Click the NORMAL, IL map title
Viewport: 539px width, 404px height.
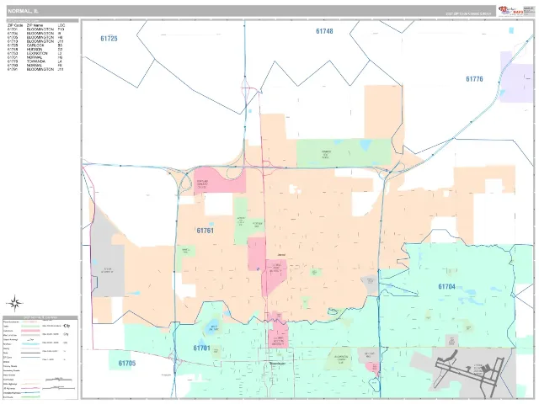click(23, 11)
